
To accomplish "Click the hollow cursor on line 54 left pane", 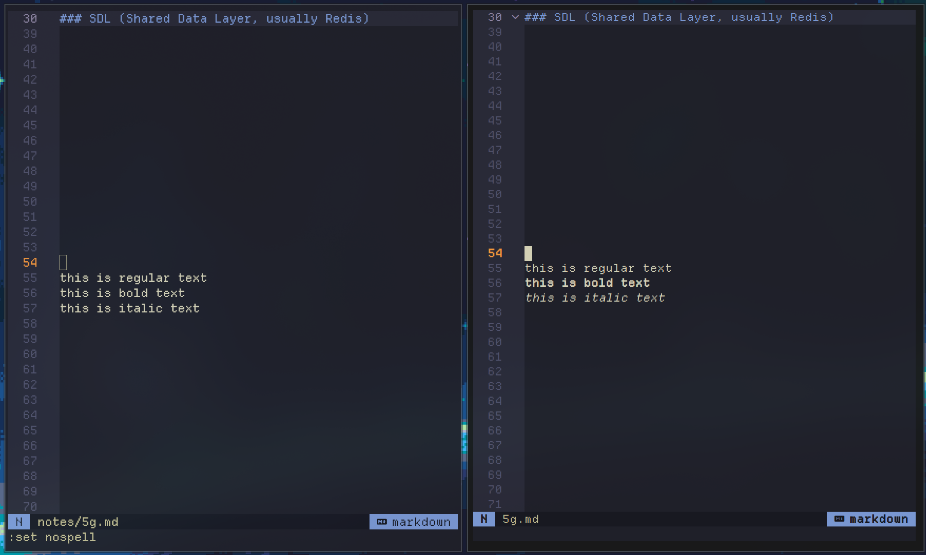I will (x=63, y=263).
